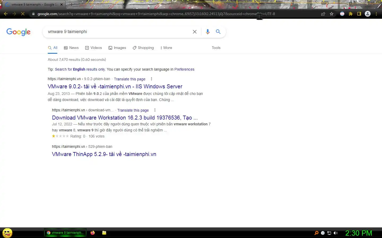Click the 2:30 PM taskbar clock
The height and width of the screenshot is (238, 382).
pos(359,233)
